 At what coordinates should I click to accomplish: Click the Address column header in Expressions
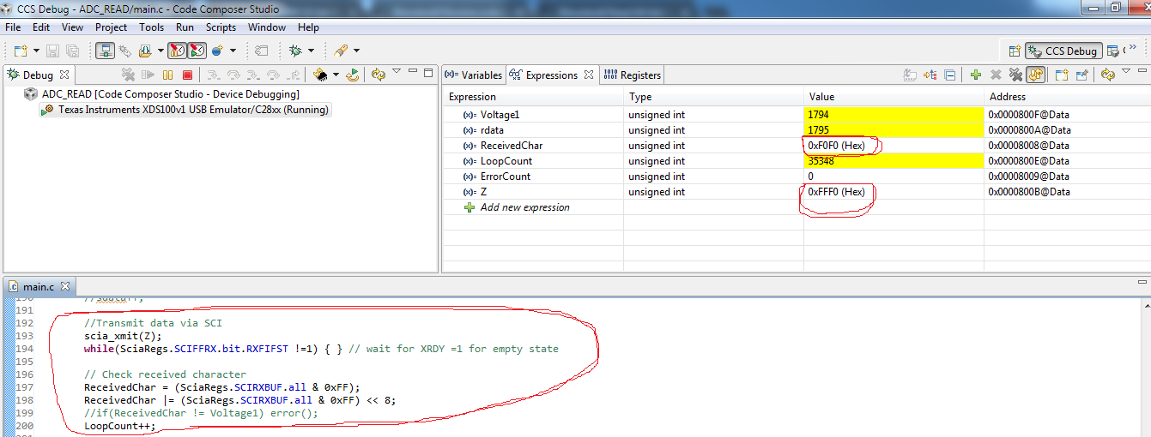point(1067,97)
